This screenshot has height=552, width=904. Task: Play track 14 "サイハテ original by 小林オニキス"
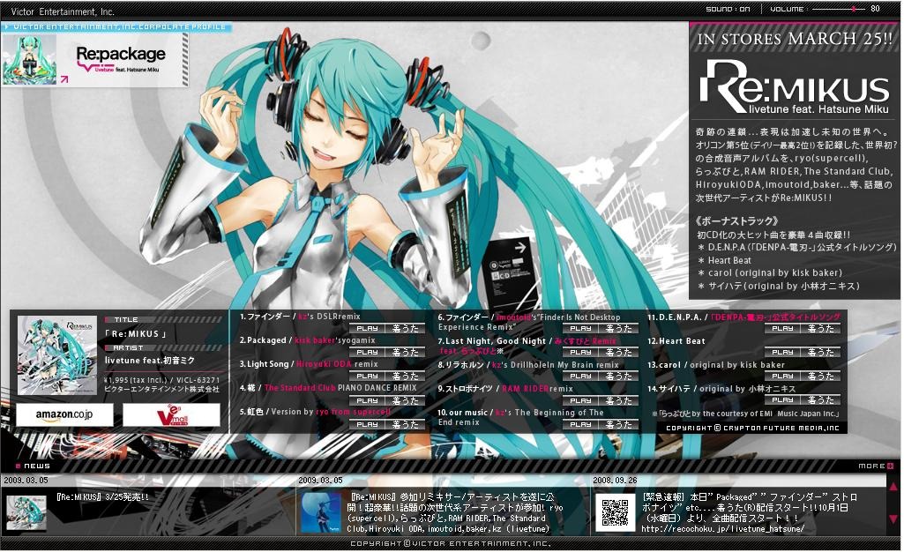783,399
